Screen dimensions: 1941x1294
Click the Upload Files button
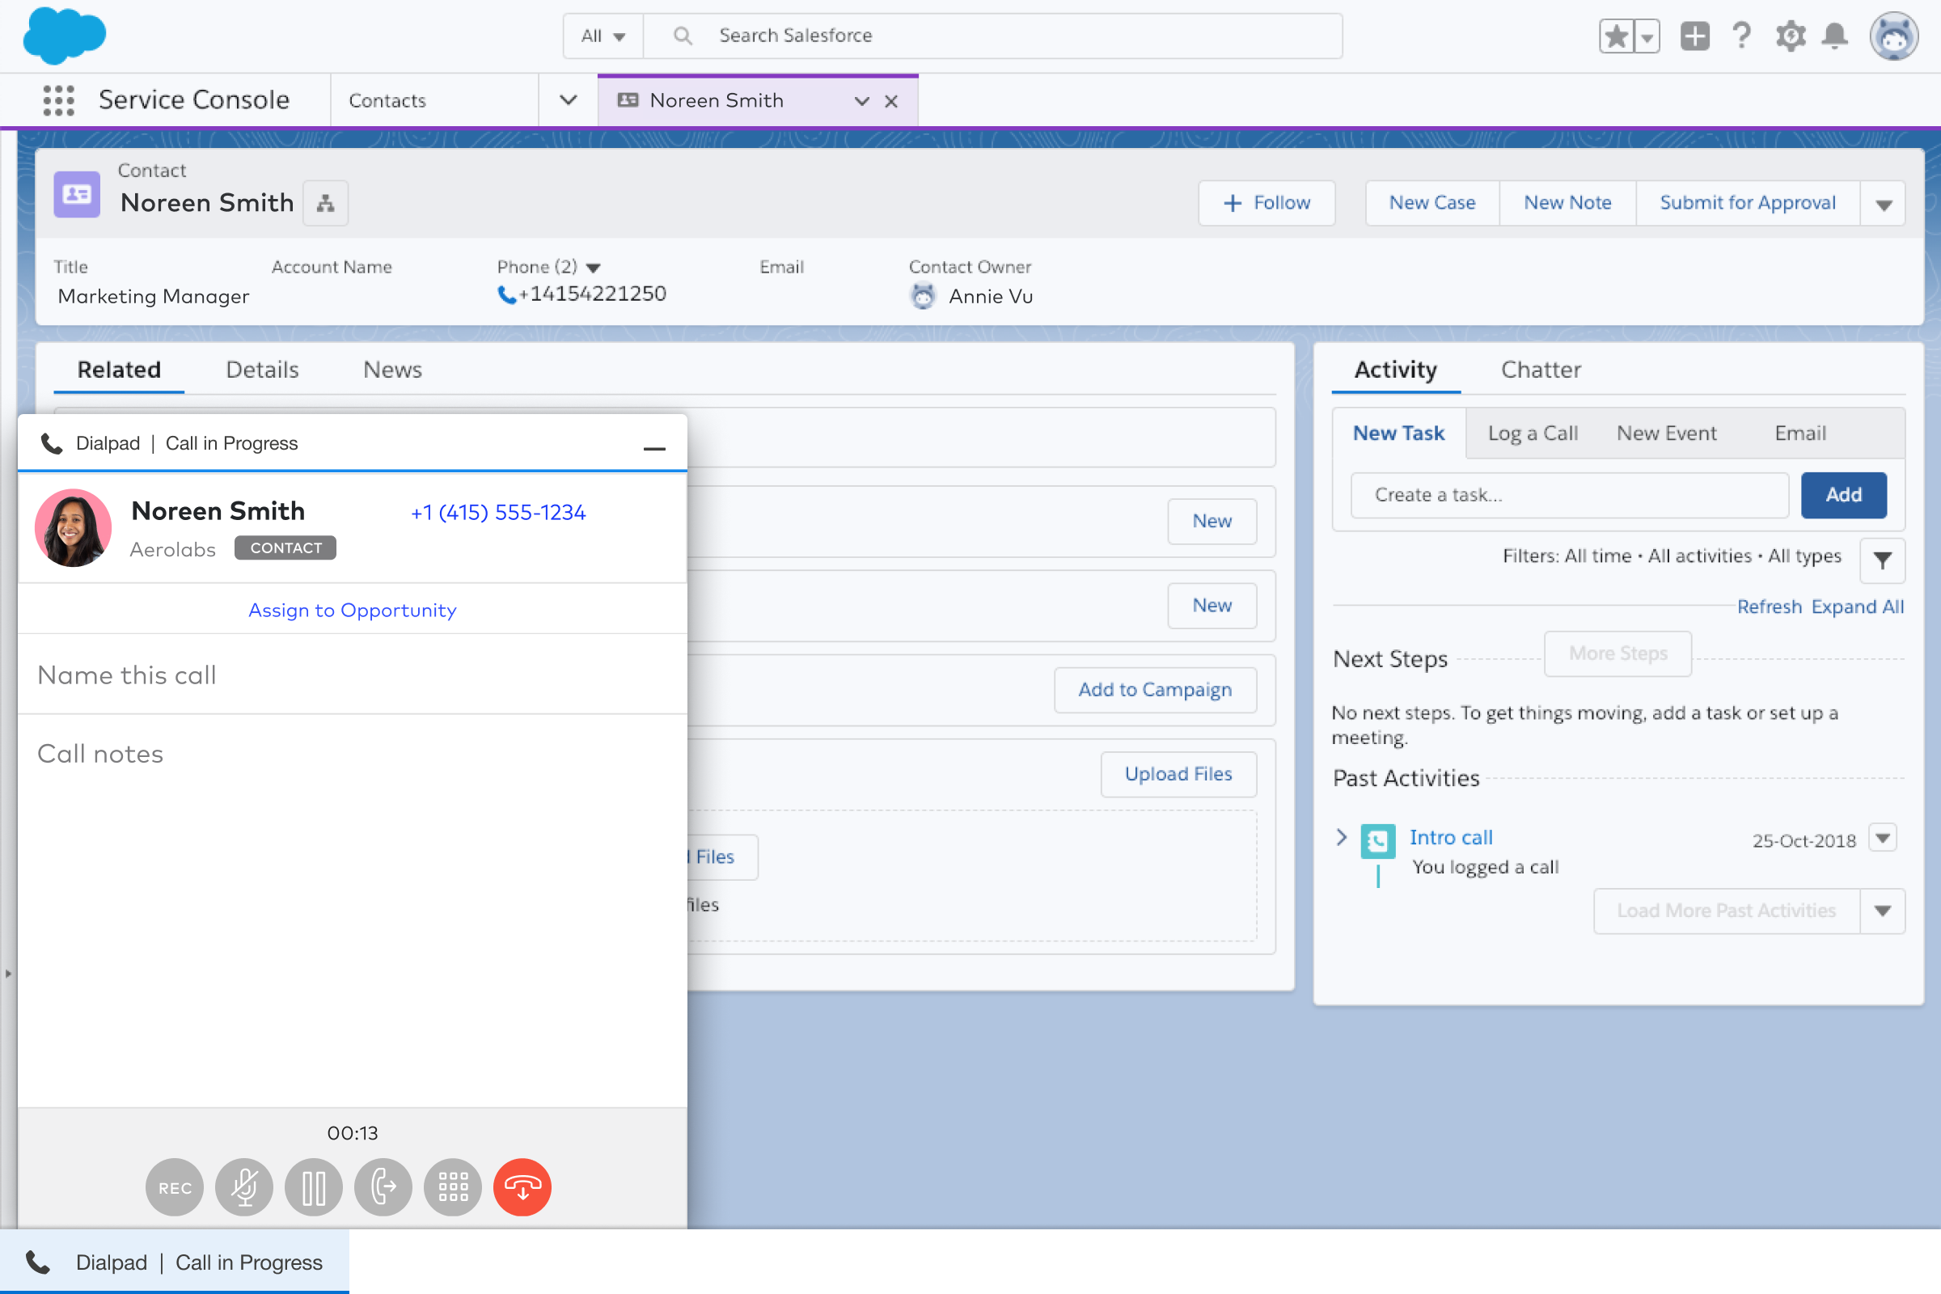(x=1178, y=774)
